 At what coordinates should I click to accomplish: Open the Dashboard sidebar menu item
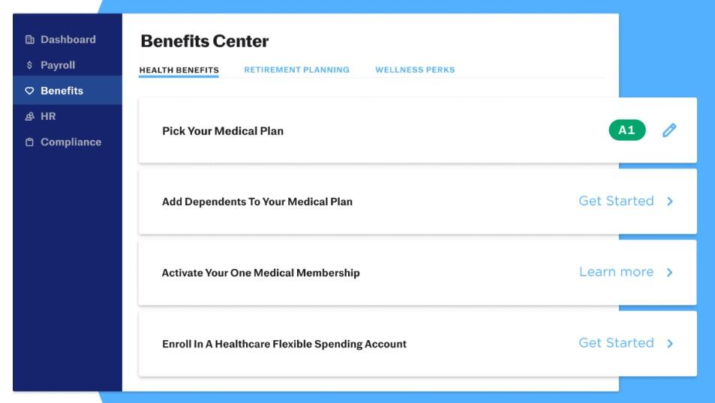[x=68, y=40]
